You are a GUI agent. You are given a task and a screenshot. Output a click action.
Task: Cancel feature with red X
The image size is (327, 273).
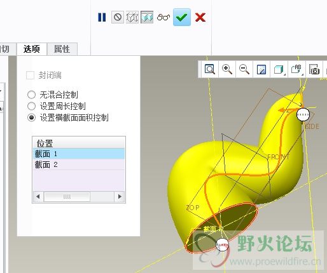[x=200, y=17]
